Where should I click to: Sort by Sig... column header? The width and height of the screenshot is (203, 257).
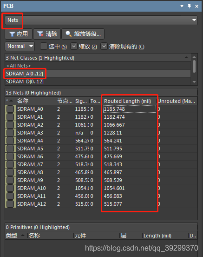coord(82,101)
